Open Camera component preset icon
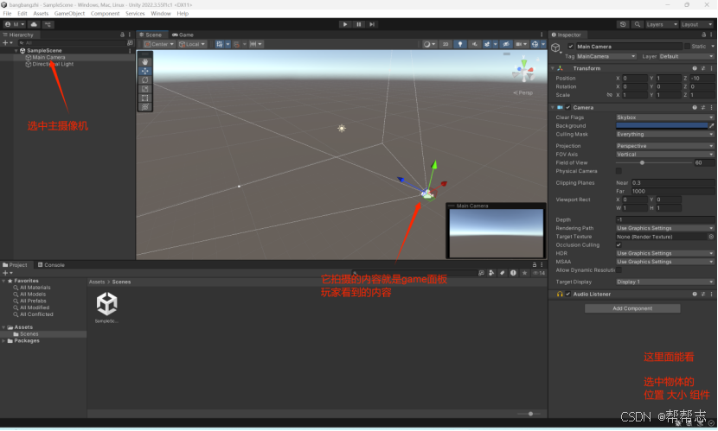 coord(703,107)
